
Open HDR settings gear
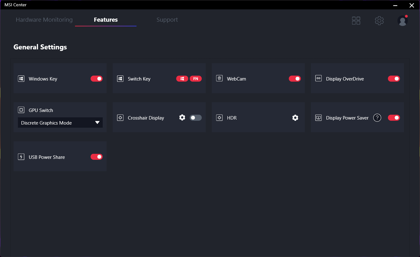click(295, 118)
